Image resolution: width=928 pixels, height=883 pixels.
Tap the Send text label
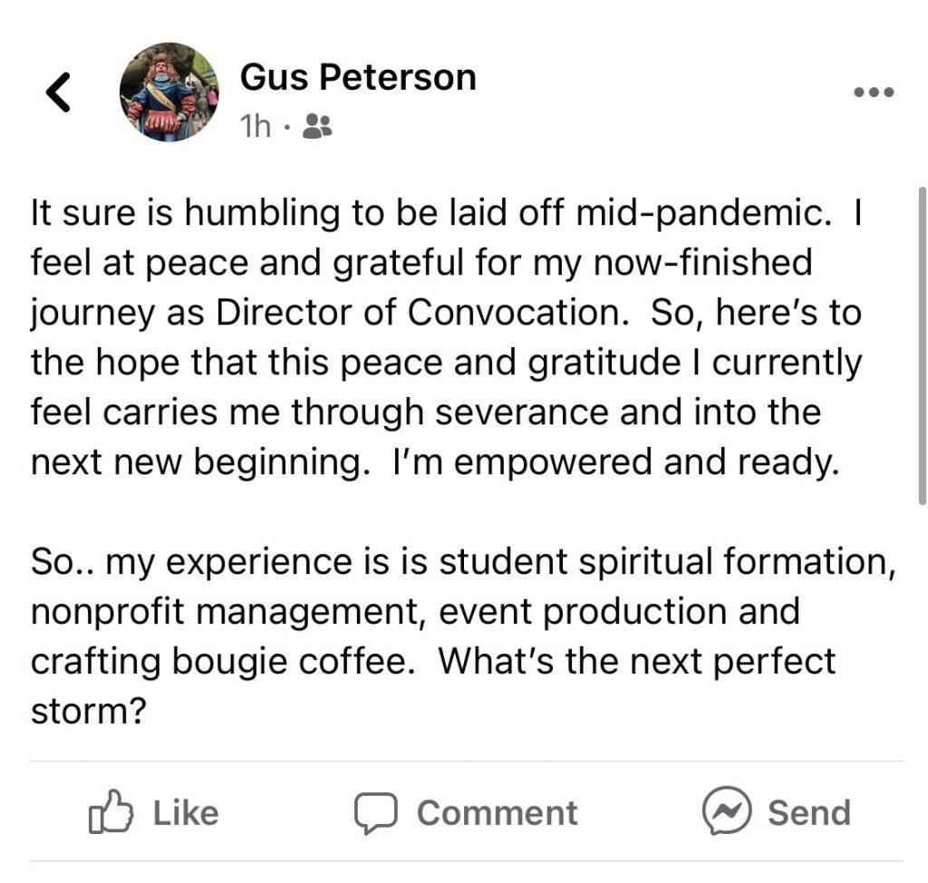[809, 812]
